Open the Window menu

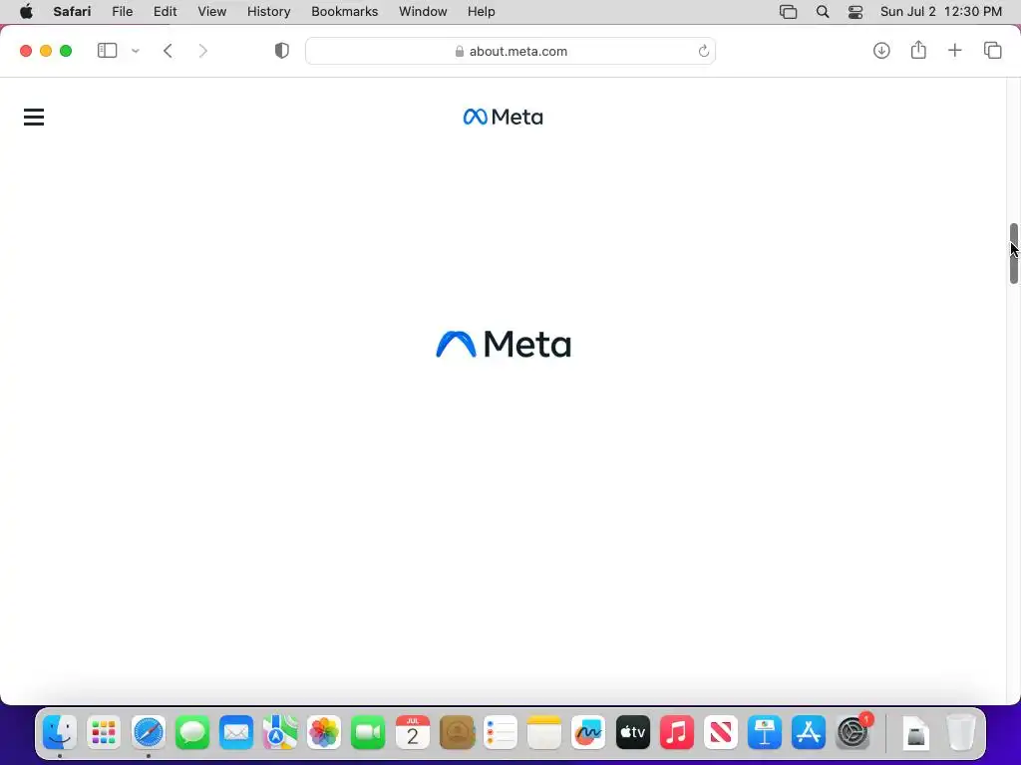pyautogui.click(x=423, y=12)
